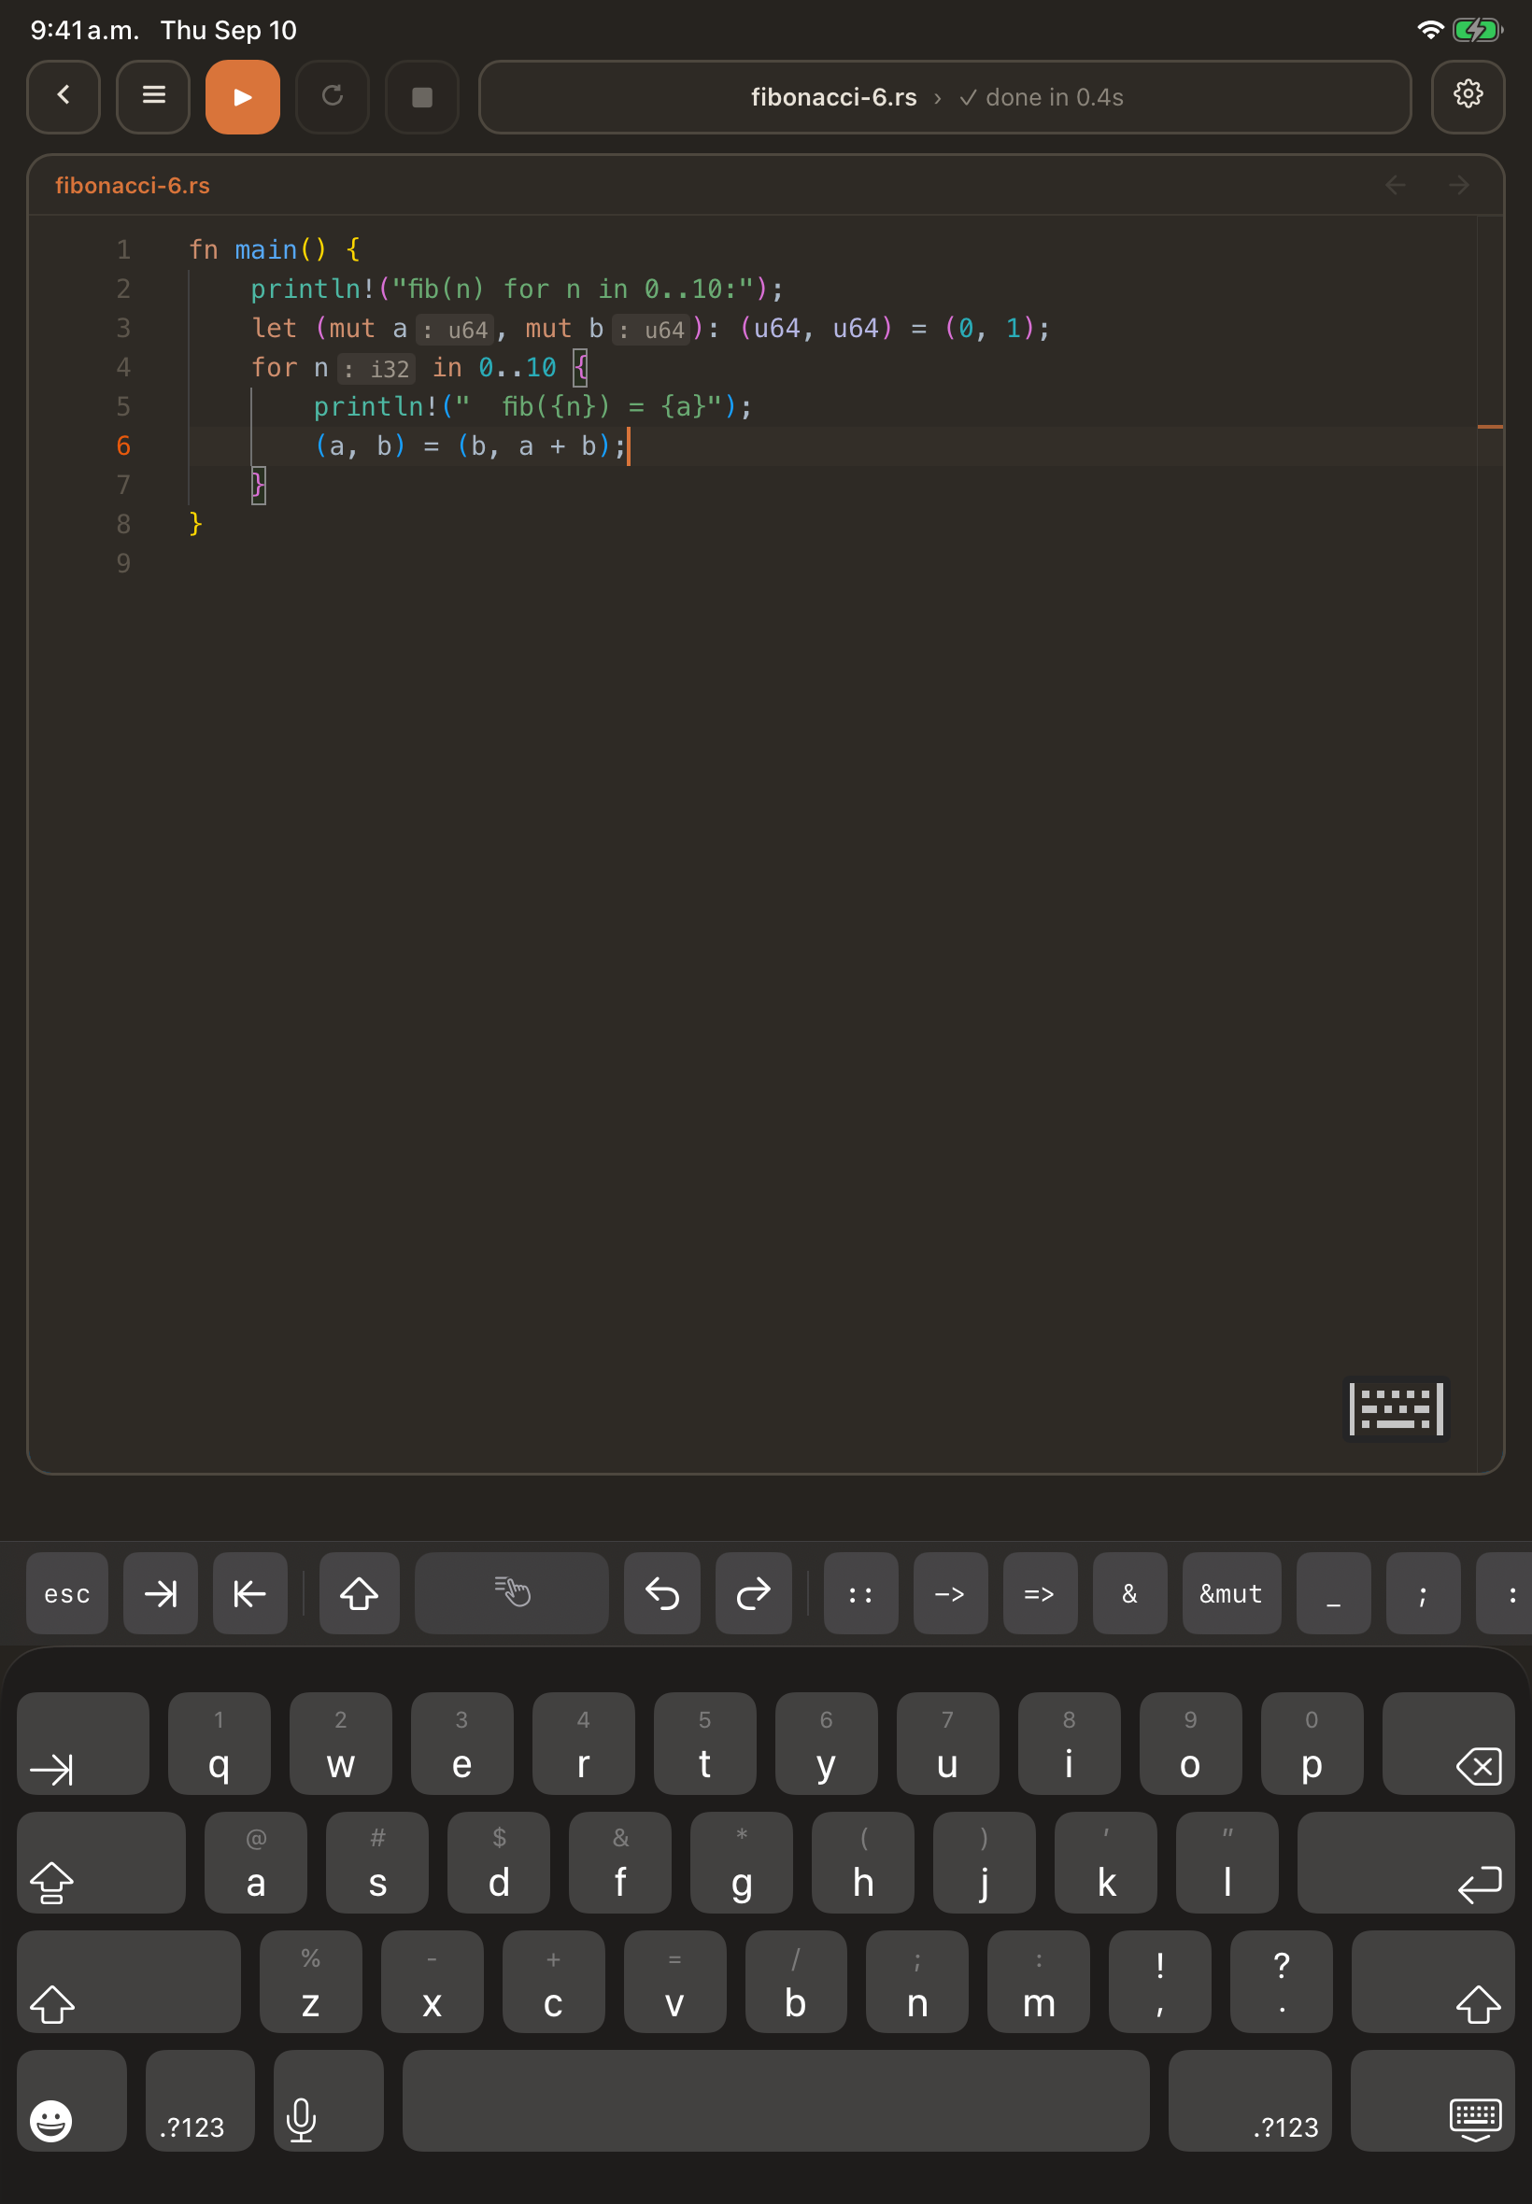The image size is (1532, 2204).
Task: Tap the esc key on the accessory bar
Action: [67, 1593]
